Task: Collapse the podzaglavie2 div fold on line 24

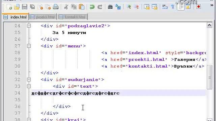Action: click(29, 26)
